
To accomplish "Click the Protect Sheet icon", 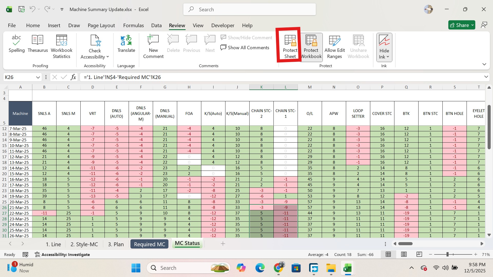I will coord(290,46).
